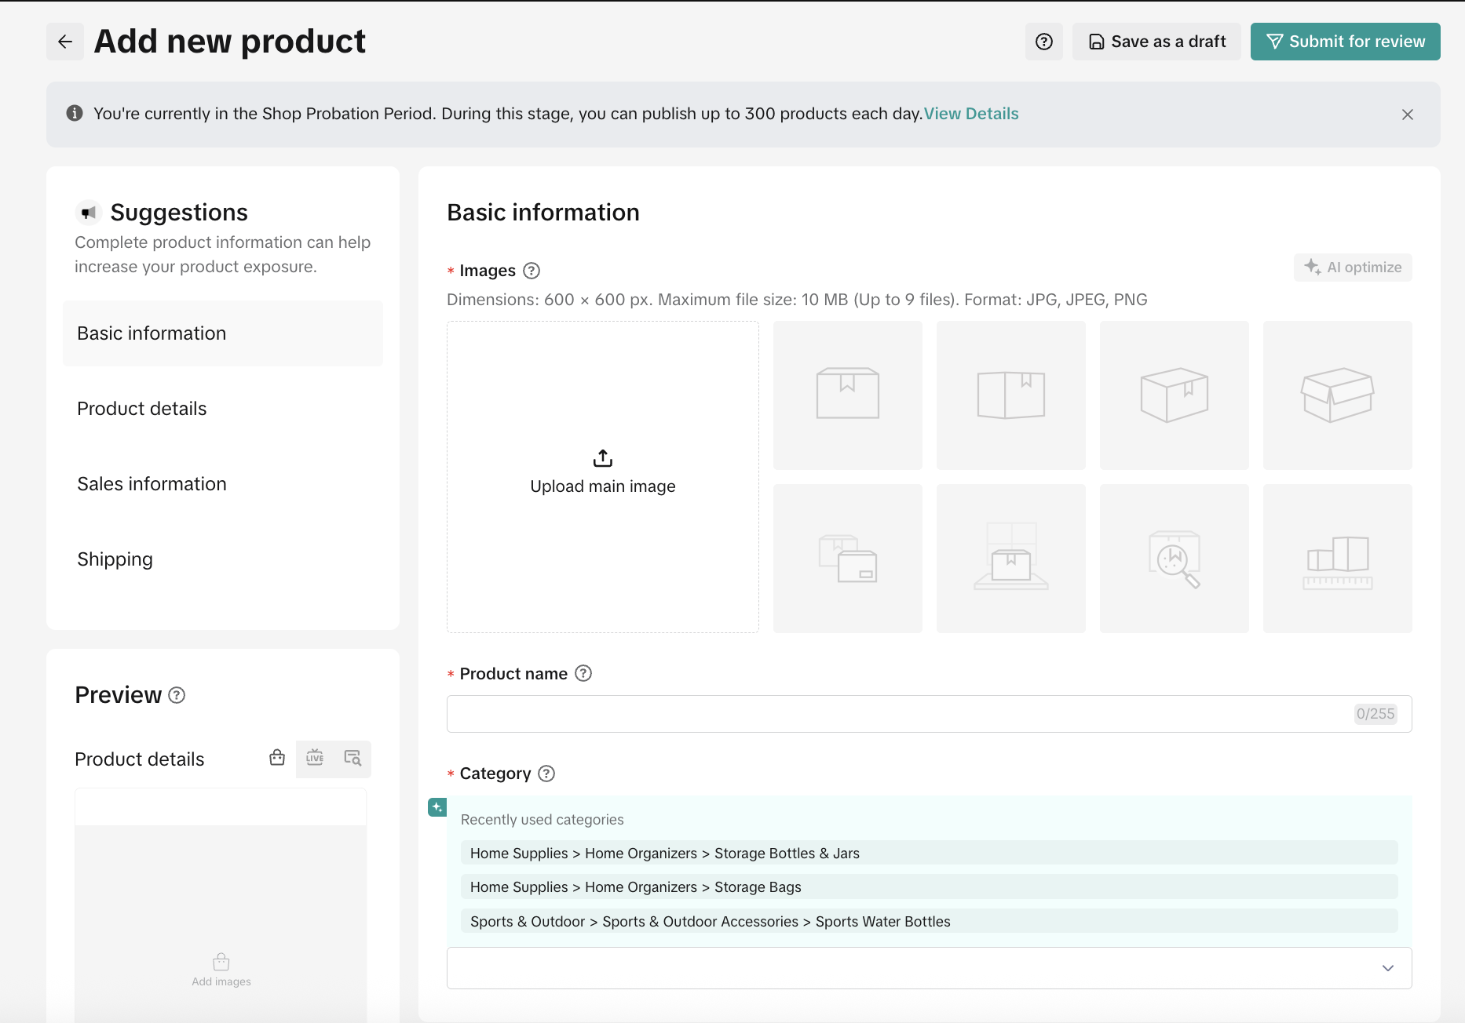Image resolution: width=1465 pixels, height=1023 pixels.
Task: Open the help question mark icon in header
Action: (1043, 42)
